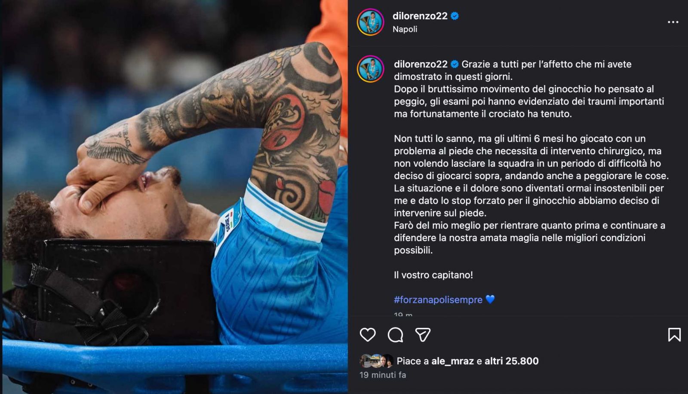Screen dimensions: 688x394
Task: Open comments with the speech bubble icon
Action: [x=395, y=335]
